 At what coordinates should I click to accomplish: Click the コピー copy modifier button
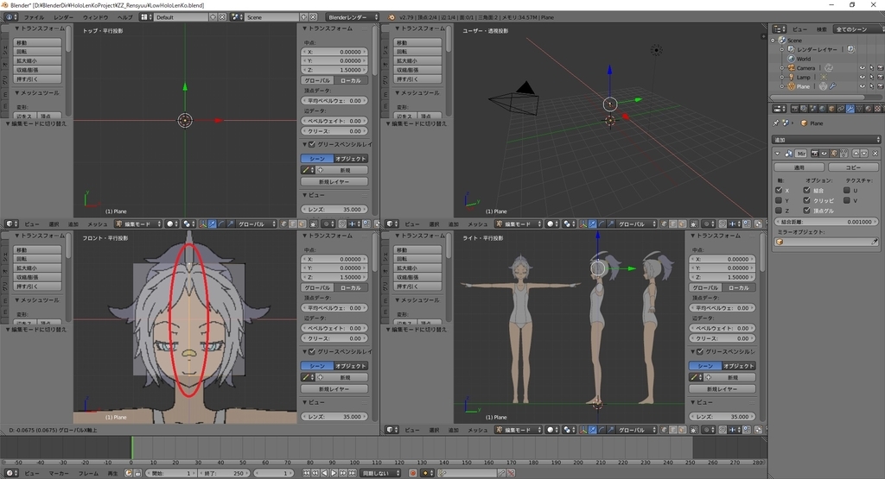click(x=853, y=167)
